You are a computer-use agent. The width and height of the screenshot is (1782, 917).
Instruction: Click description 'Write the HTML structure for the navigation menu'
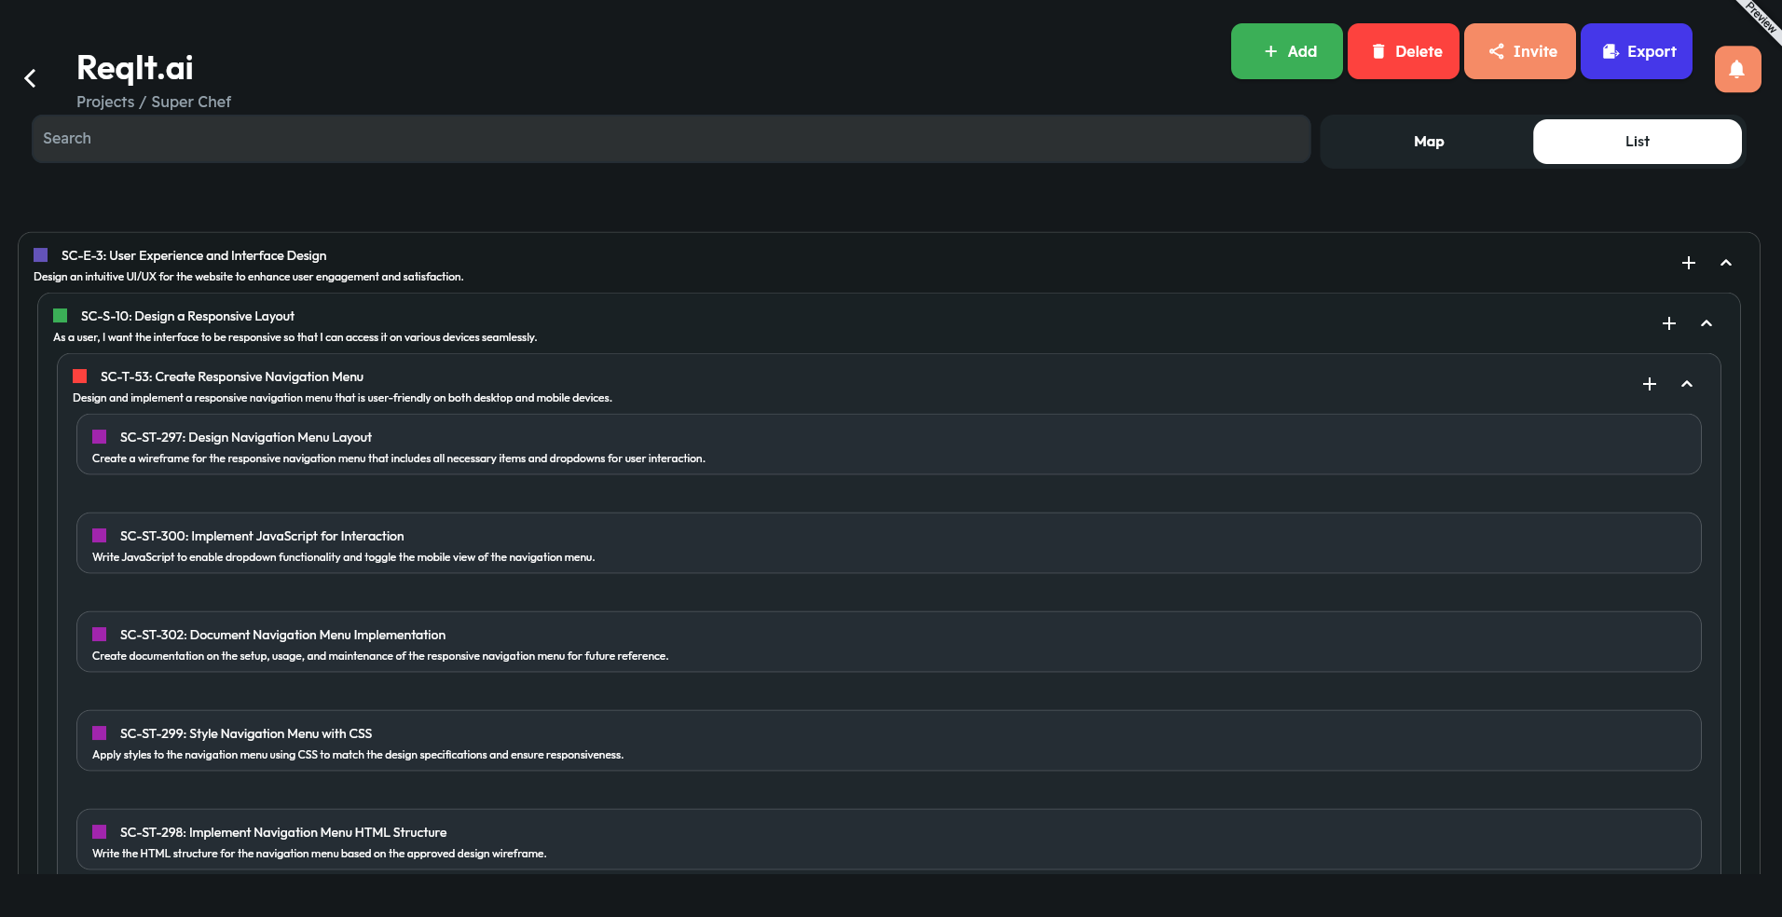click(x=320, y=854)
